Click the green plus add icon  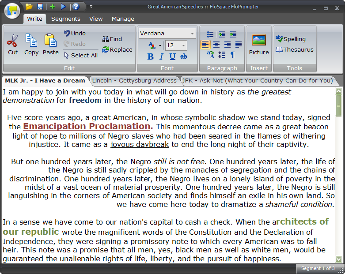(x=53, y=7)
